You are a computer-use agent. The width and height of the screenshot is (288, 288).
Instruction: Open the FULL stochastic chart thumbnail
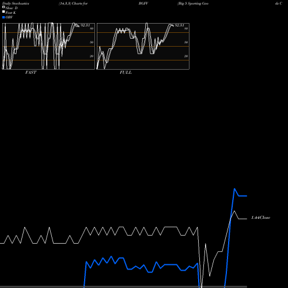pos(143,46)
